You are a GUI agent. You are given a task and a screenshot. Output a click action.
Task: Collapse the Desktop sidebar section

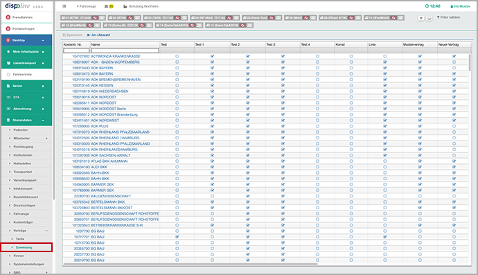[x=43, y=40]
